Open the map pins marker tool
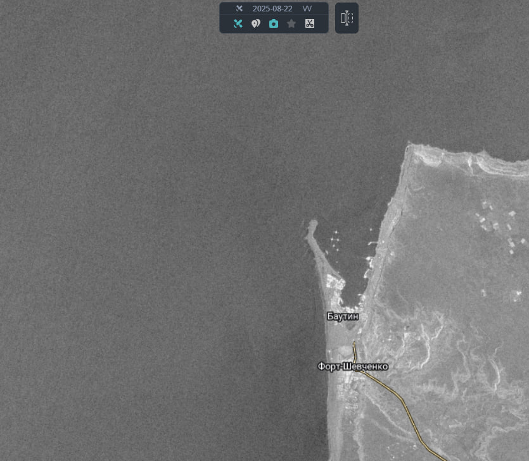 click(256, 23)
